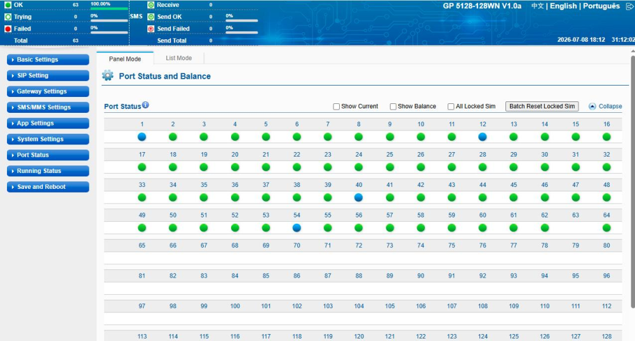Click the green status dot for port 64
The width and height of the screenshot is (635, 341).
tap(606, 228)
